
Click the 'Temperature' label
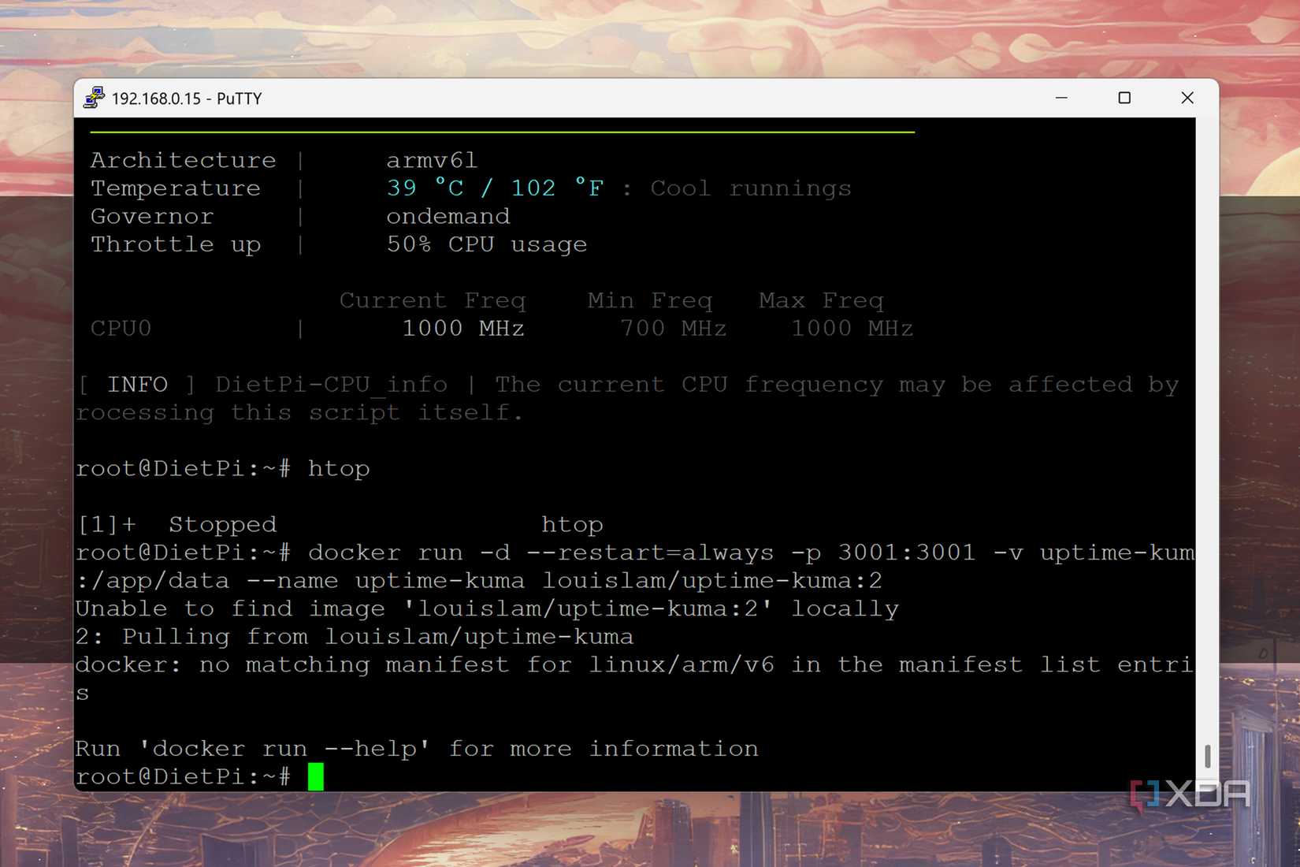176,188
